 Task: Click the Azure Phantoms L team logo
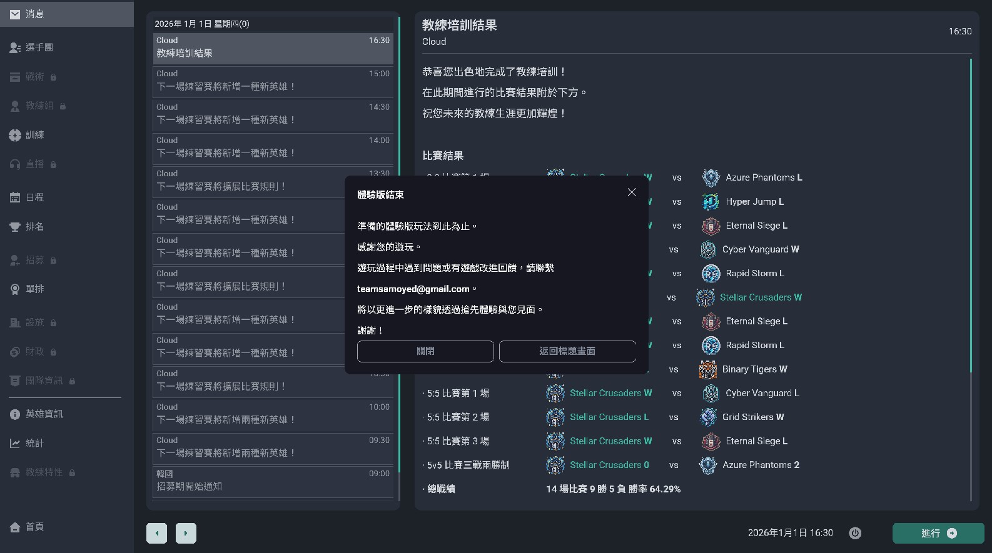(711, 177)
